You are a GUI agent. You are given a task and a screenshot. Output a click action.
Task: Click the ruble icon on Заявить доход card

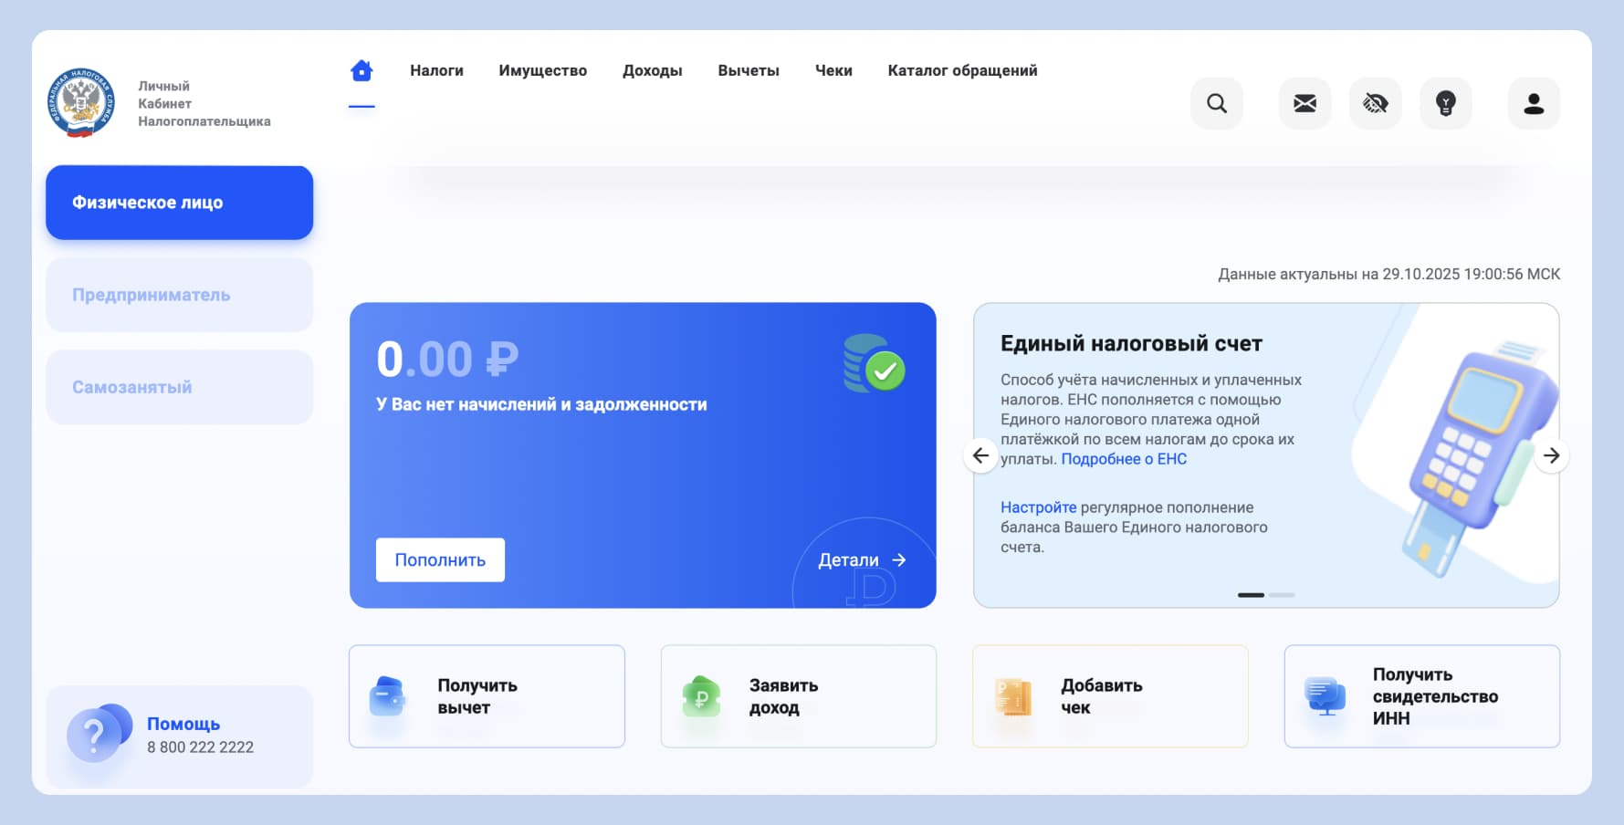699,695
